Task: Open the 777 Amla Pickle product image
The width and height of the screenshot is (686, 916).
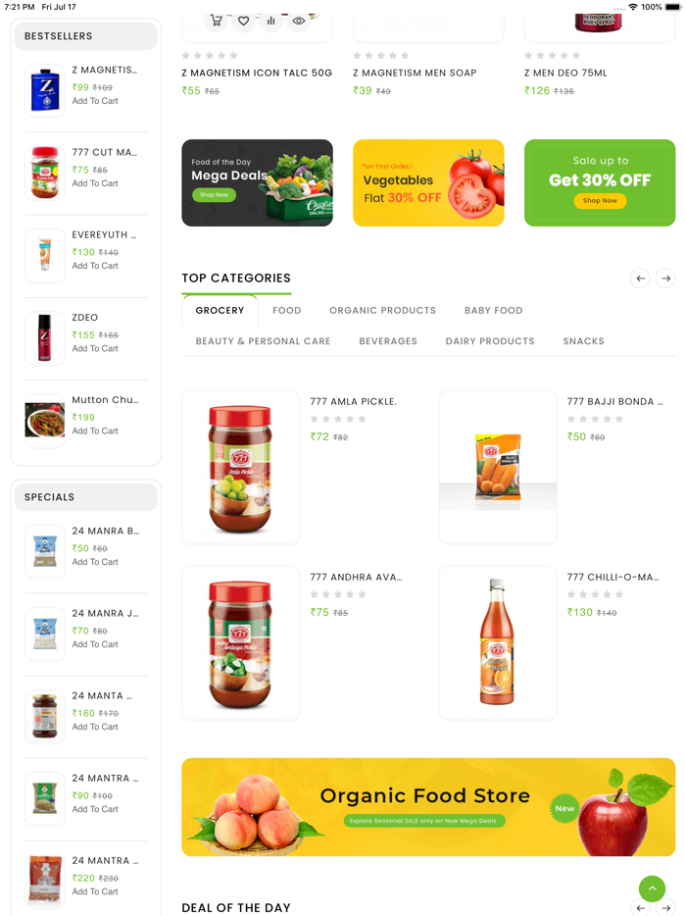Action: [240, 468]
